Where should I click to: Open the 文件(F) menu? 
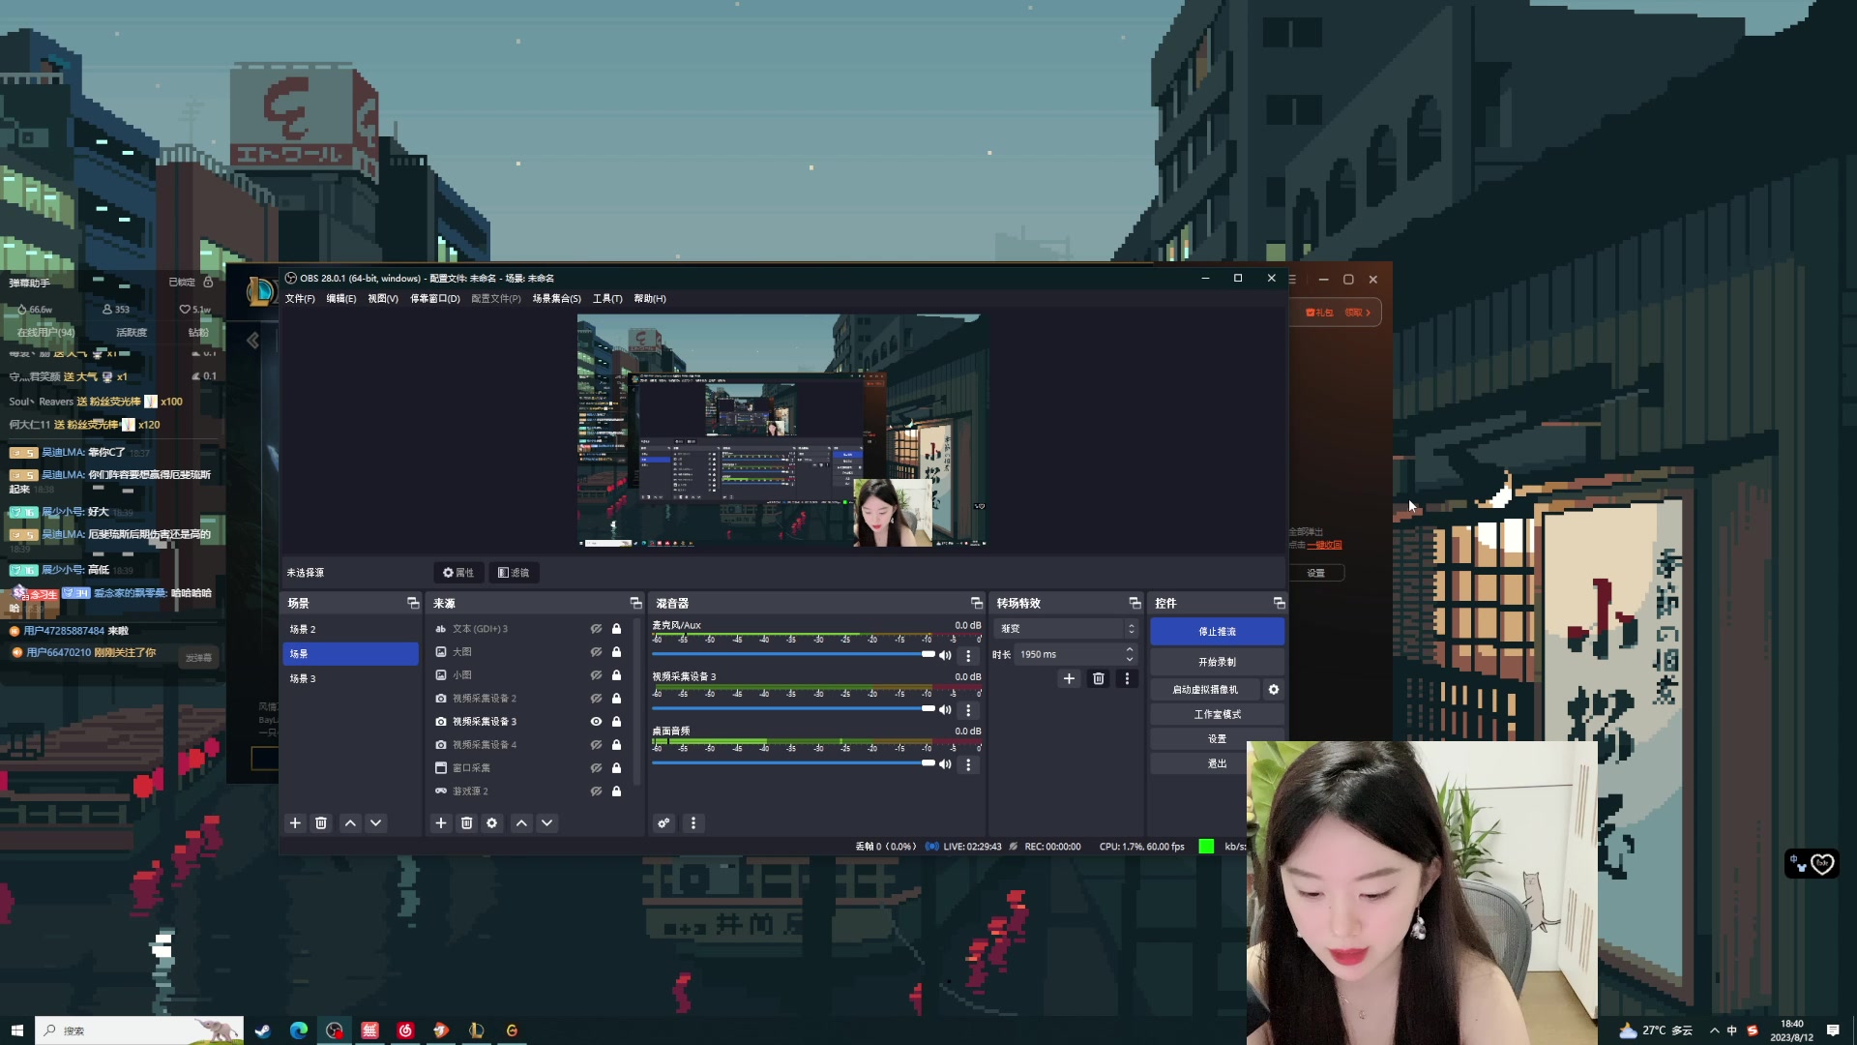tap(300, 299)
